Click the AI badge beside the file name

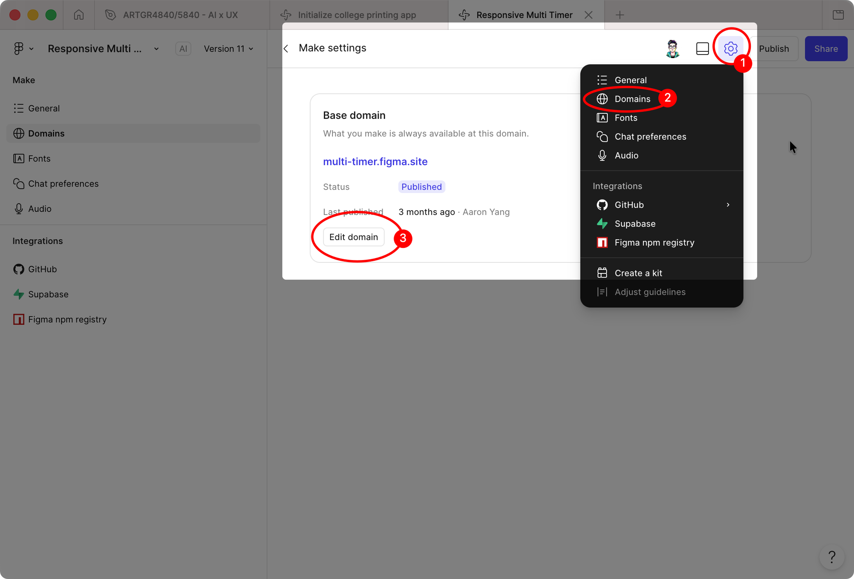coord(183,49)
